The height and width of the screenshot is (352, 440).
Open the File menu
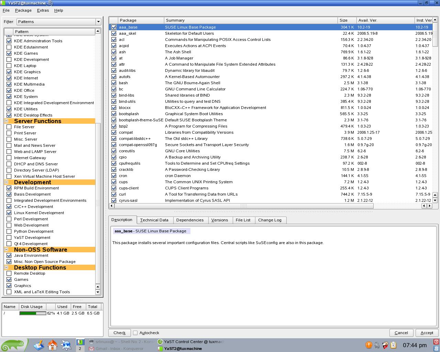click(x=6, y=10)
